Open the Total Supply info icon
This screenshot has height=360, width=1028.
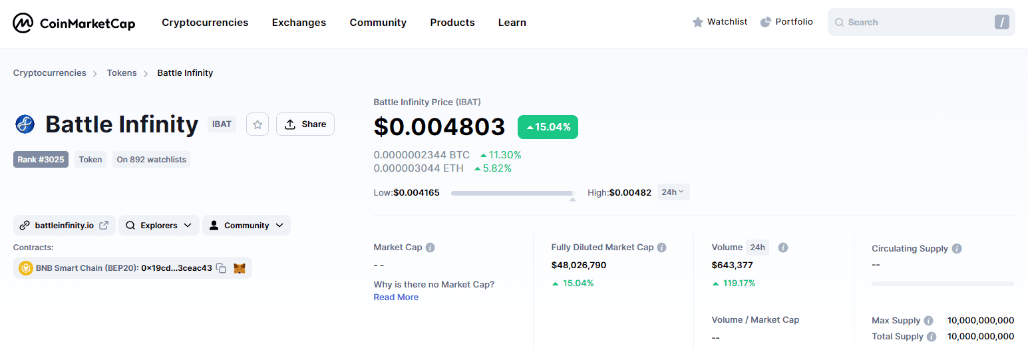(932, 337)
